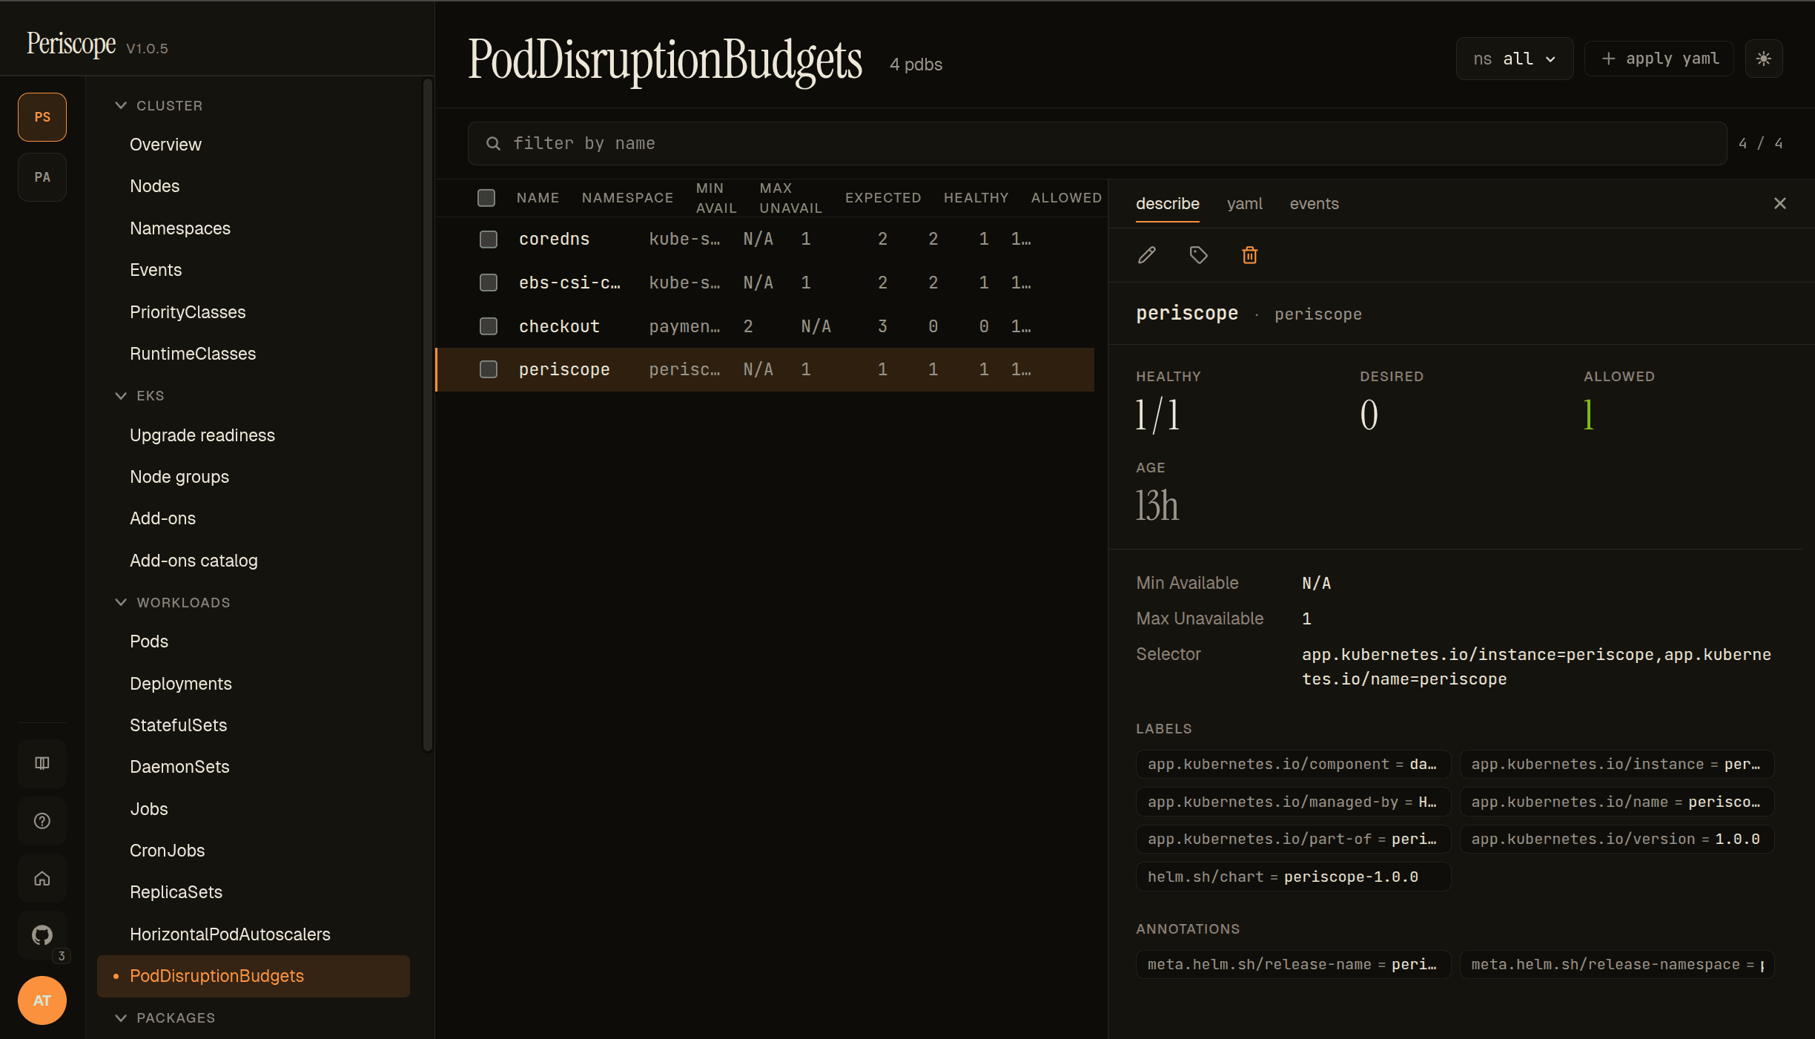
Task: Click the filter by name field
Action: pos(1097,143)
